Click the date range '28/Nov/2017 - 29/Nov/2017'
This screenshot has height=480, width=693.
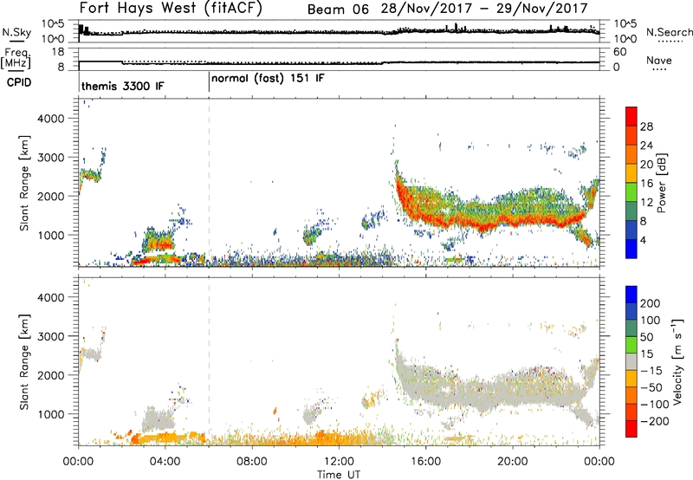[x=484, y=9]
